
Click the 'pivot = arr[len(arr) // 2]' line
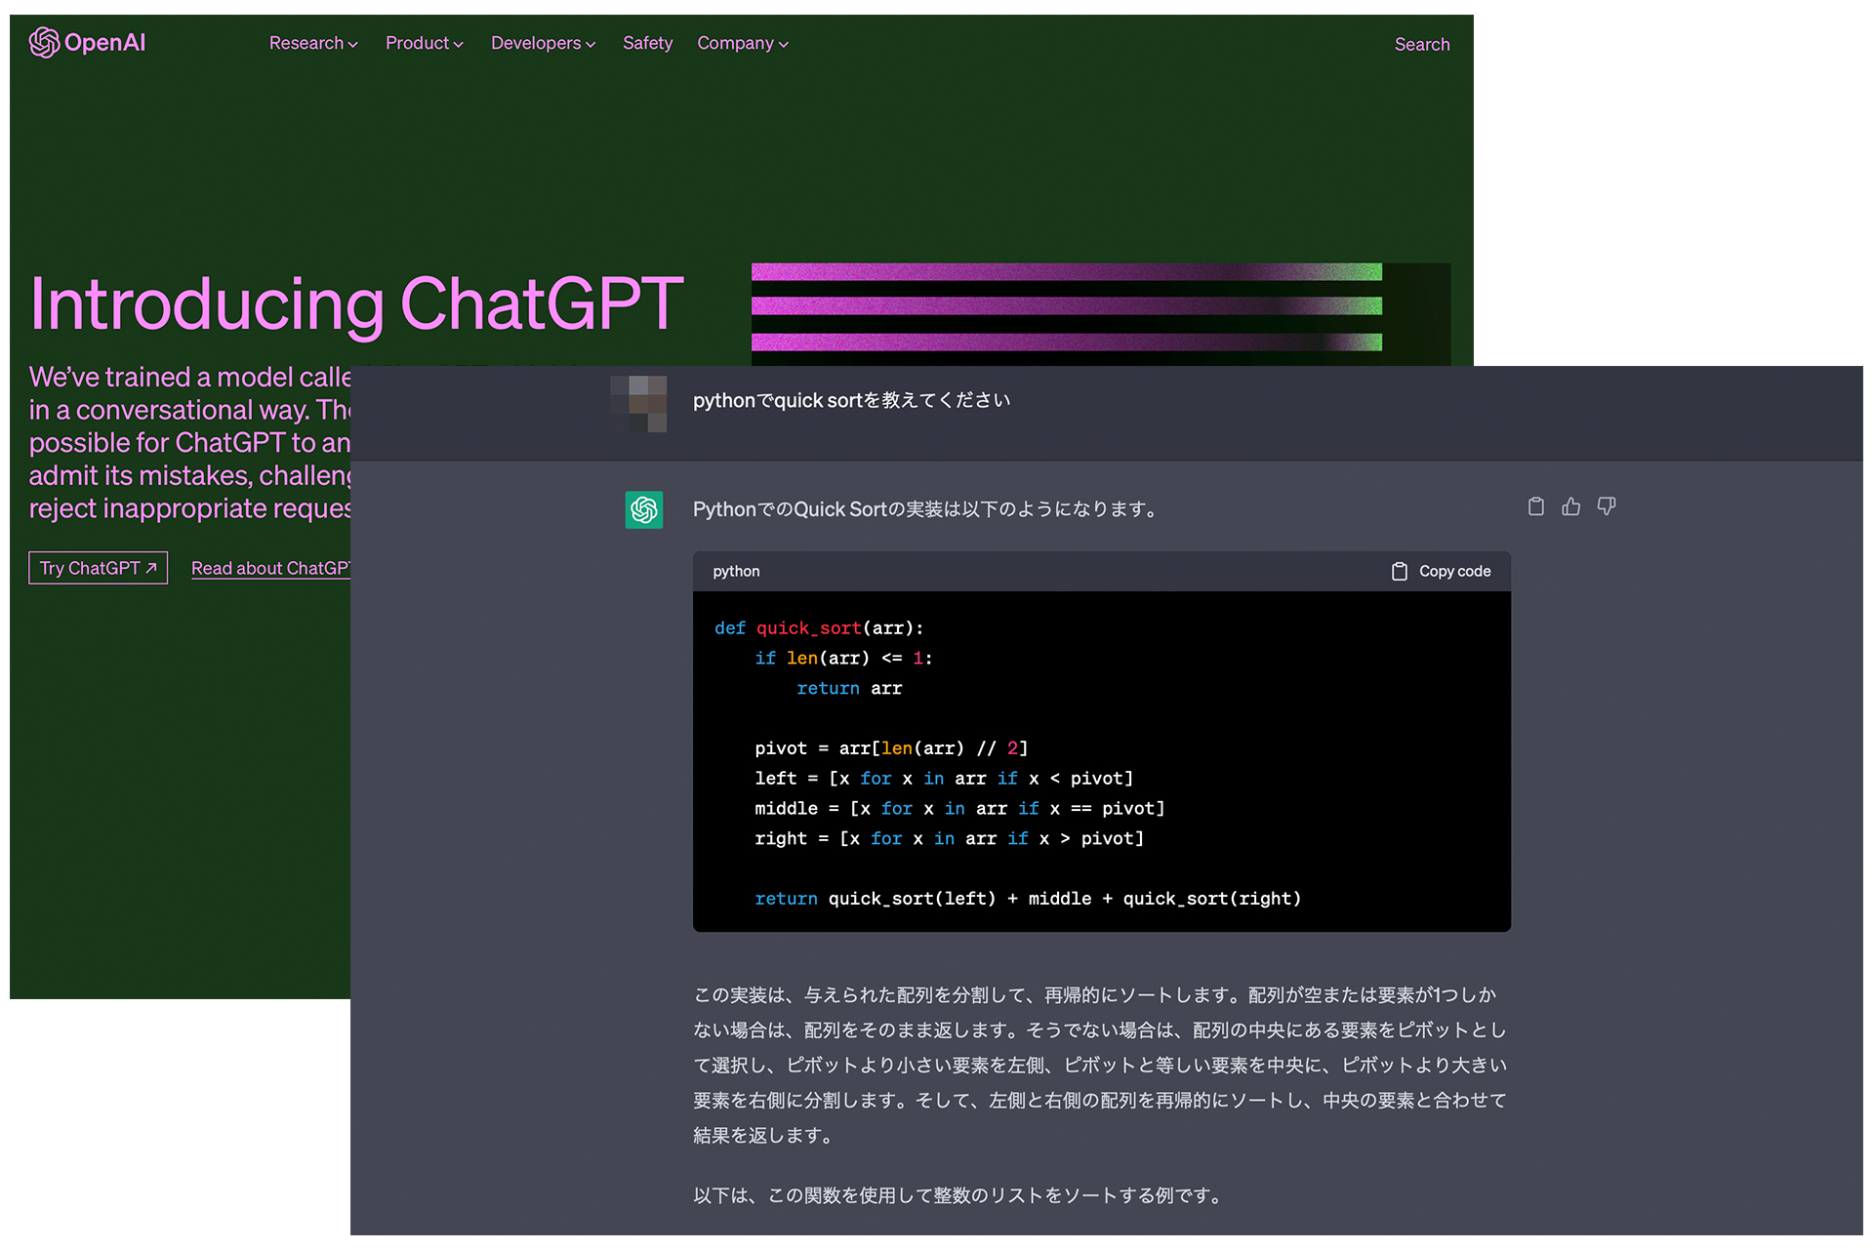coord(891,748)
